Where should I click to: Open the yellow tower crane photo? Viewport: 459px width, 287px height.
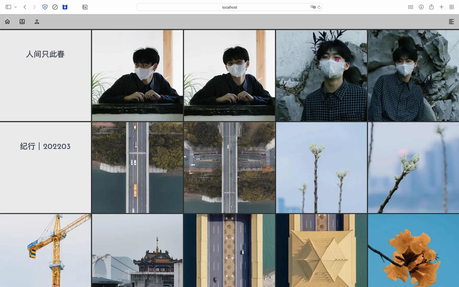tap(45, 251)
